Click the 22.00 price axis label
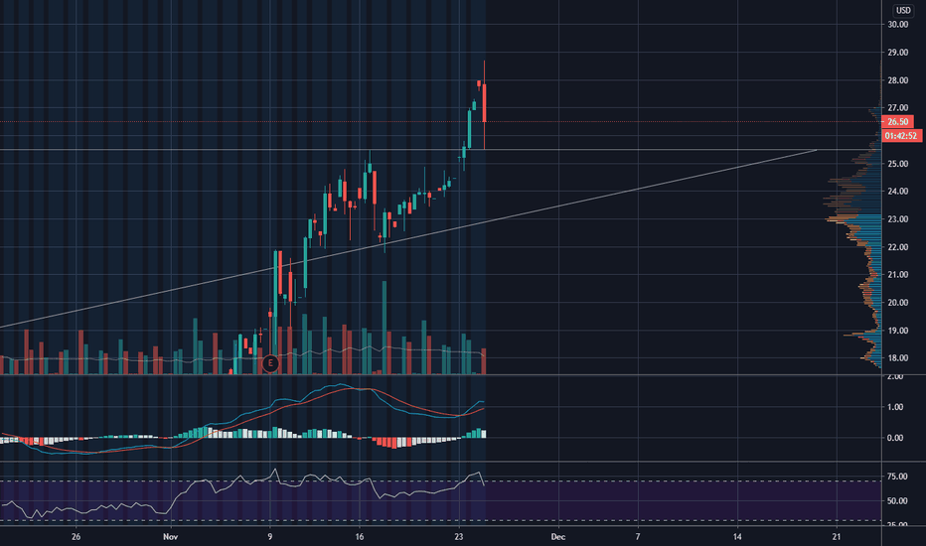 897,247
